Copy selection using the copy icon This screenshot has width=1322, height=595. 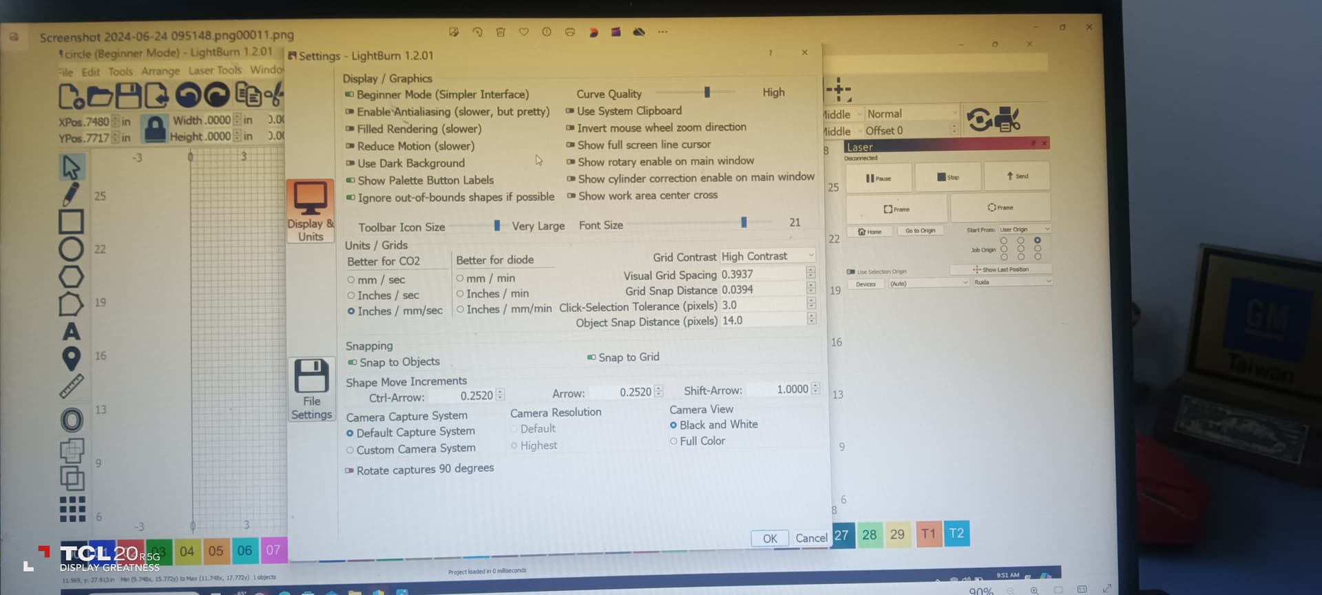tap(248, 94)
